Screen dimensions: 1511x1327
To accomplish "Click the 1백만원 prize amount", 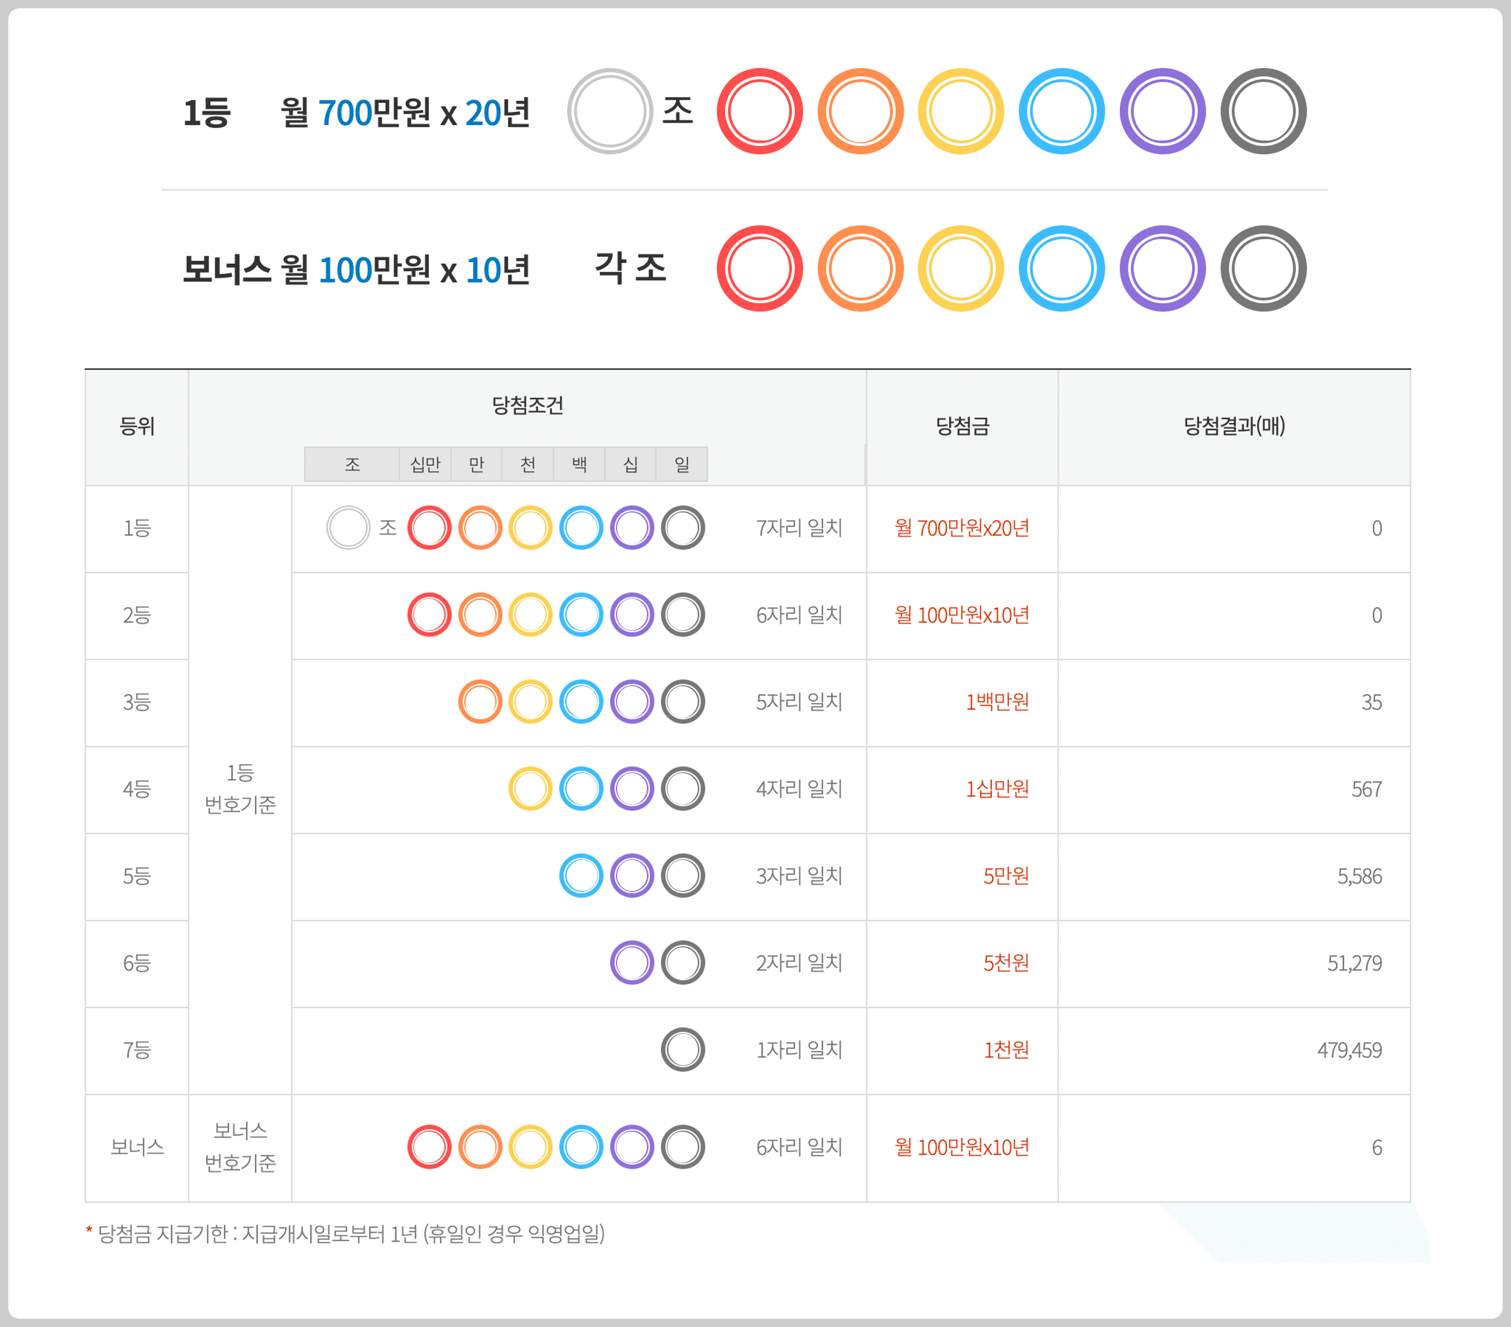I will coord(997,702).
